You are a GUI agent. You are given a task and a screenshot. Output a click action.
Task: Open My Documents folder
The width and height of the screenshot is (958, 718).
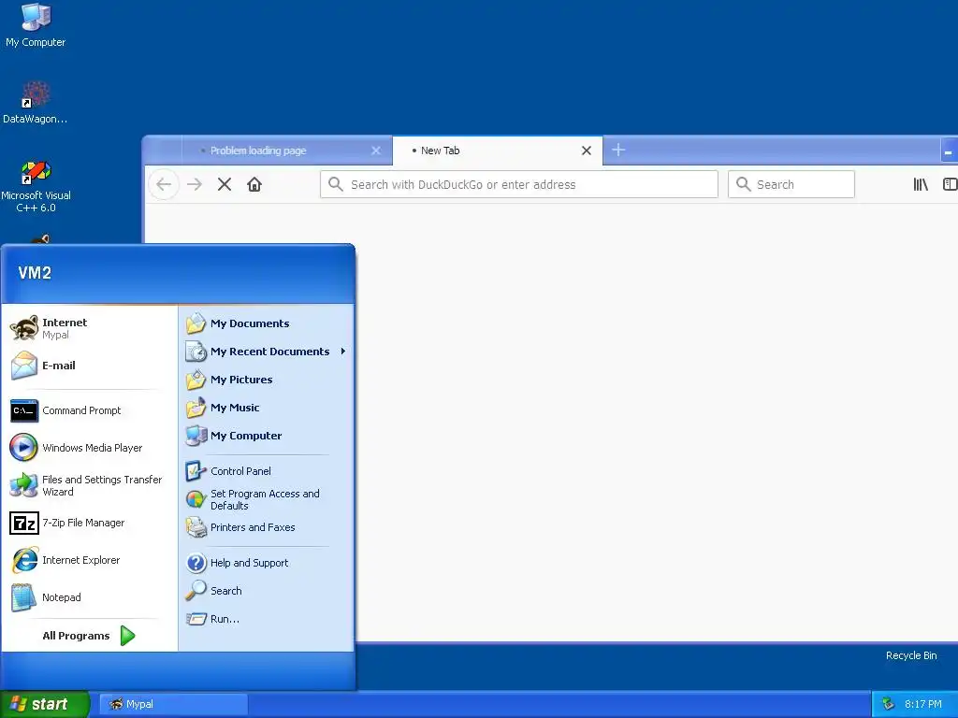coord(267,323)
